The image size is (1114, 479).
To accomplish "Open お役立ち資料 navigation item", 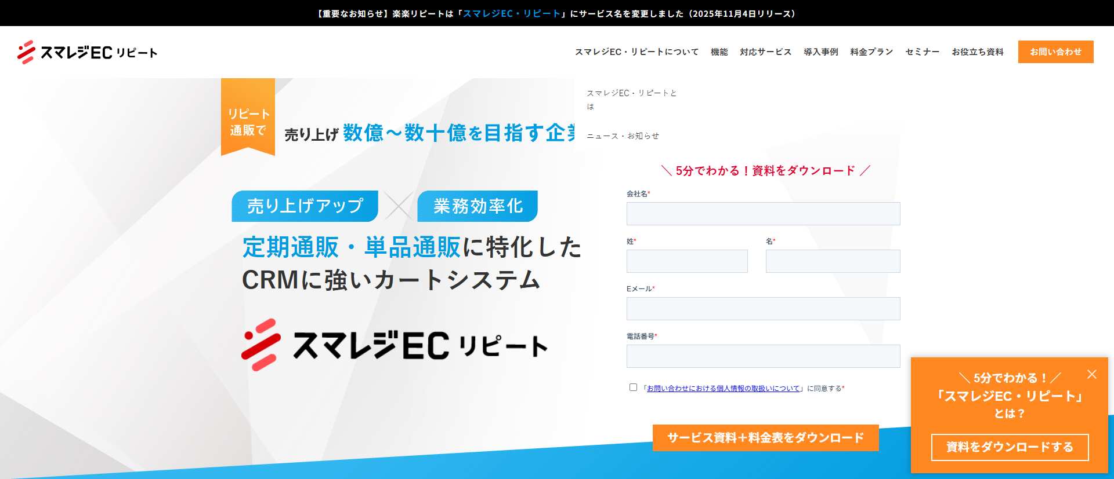I will coord(977,52).
